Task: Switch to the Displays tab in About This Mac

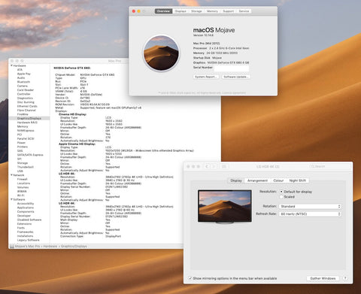Action: 180,11
